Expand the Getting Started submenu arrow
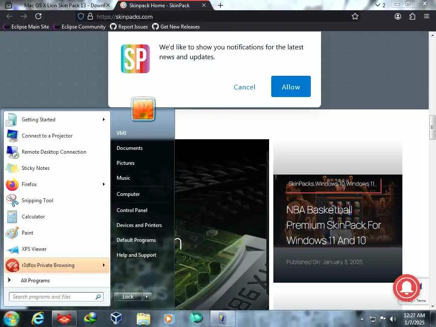This screenshot has height=327, width=436. [x=104, y=120]
